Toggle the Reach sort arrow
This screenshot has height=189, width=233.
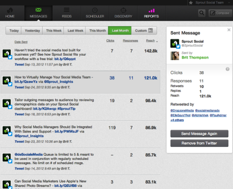pyautogui.click(x=157, y=42)
